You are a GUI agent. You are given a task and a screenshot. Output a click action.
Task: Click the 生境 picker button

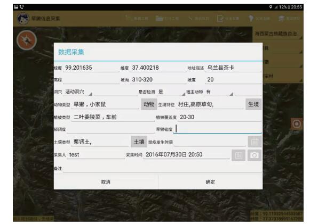click(253, 105)
